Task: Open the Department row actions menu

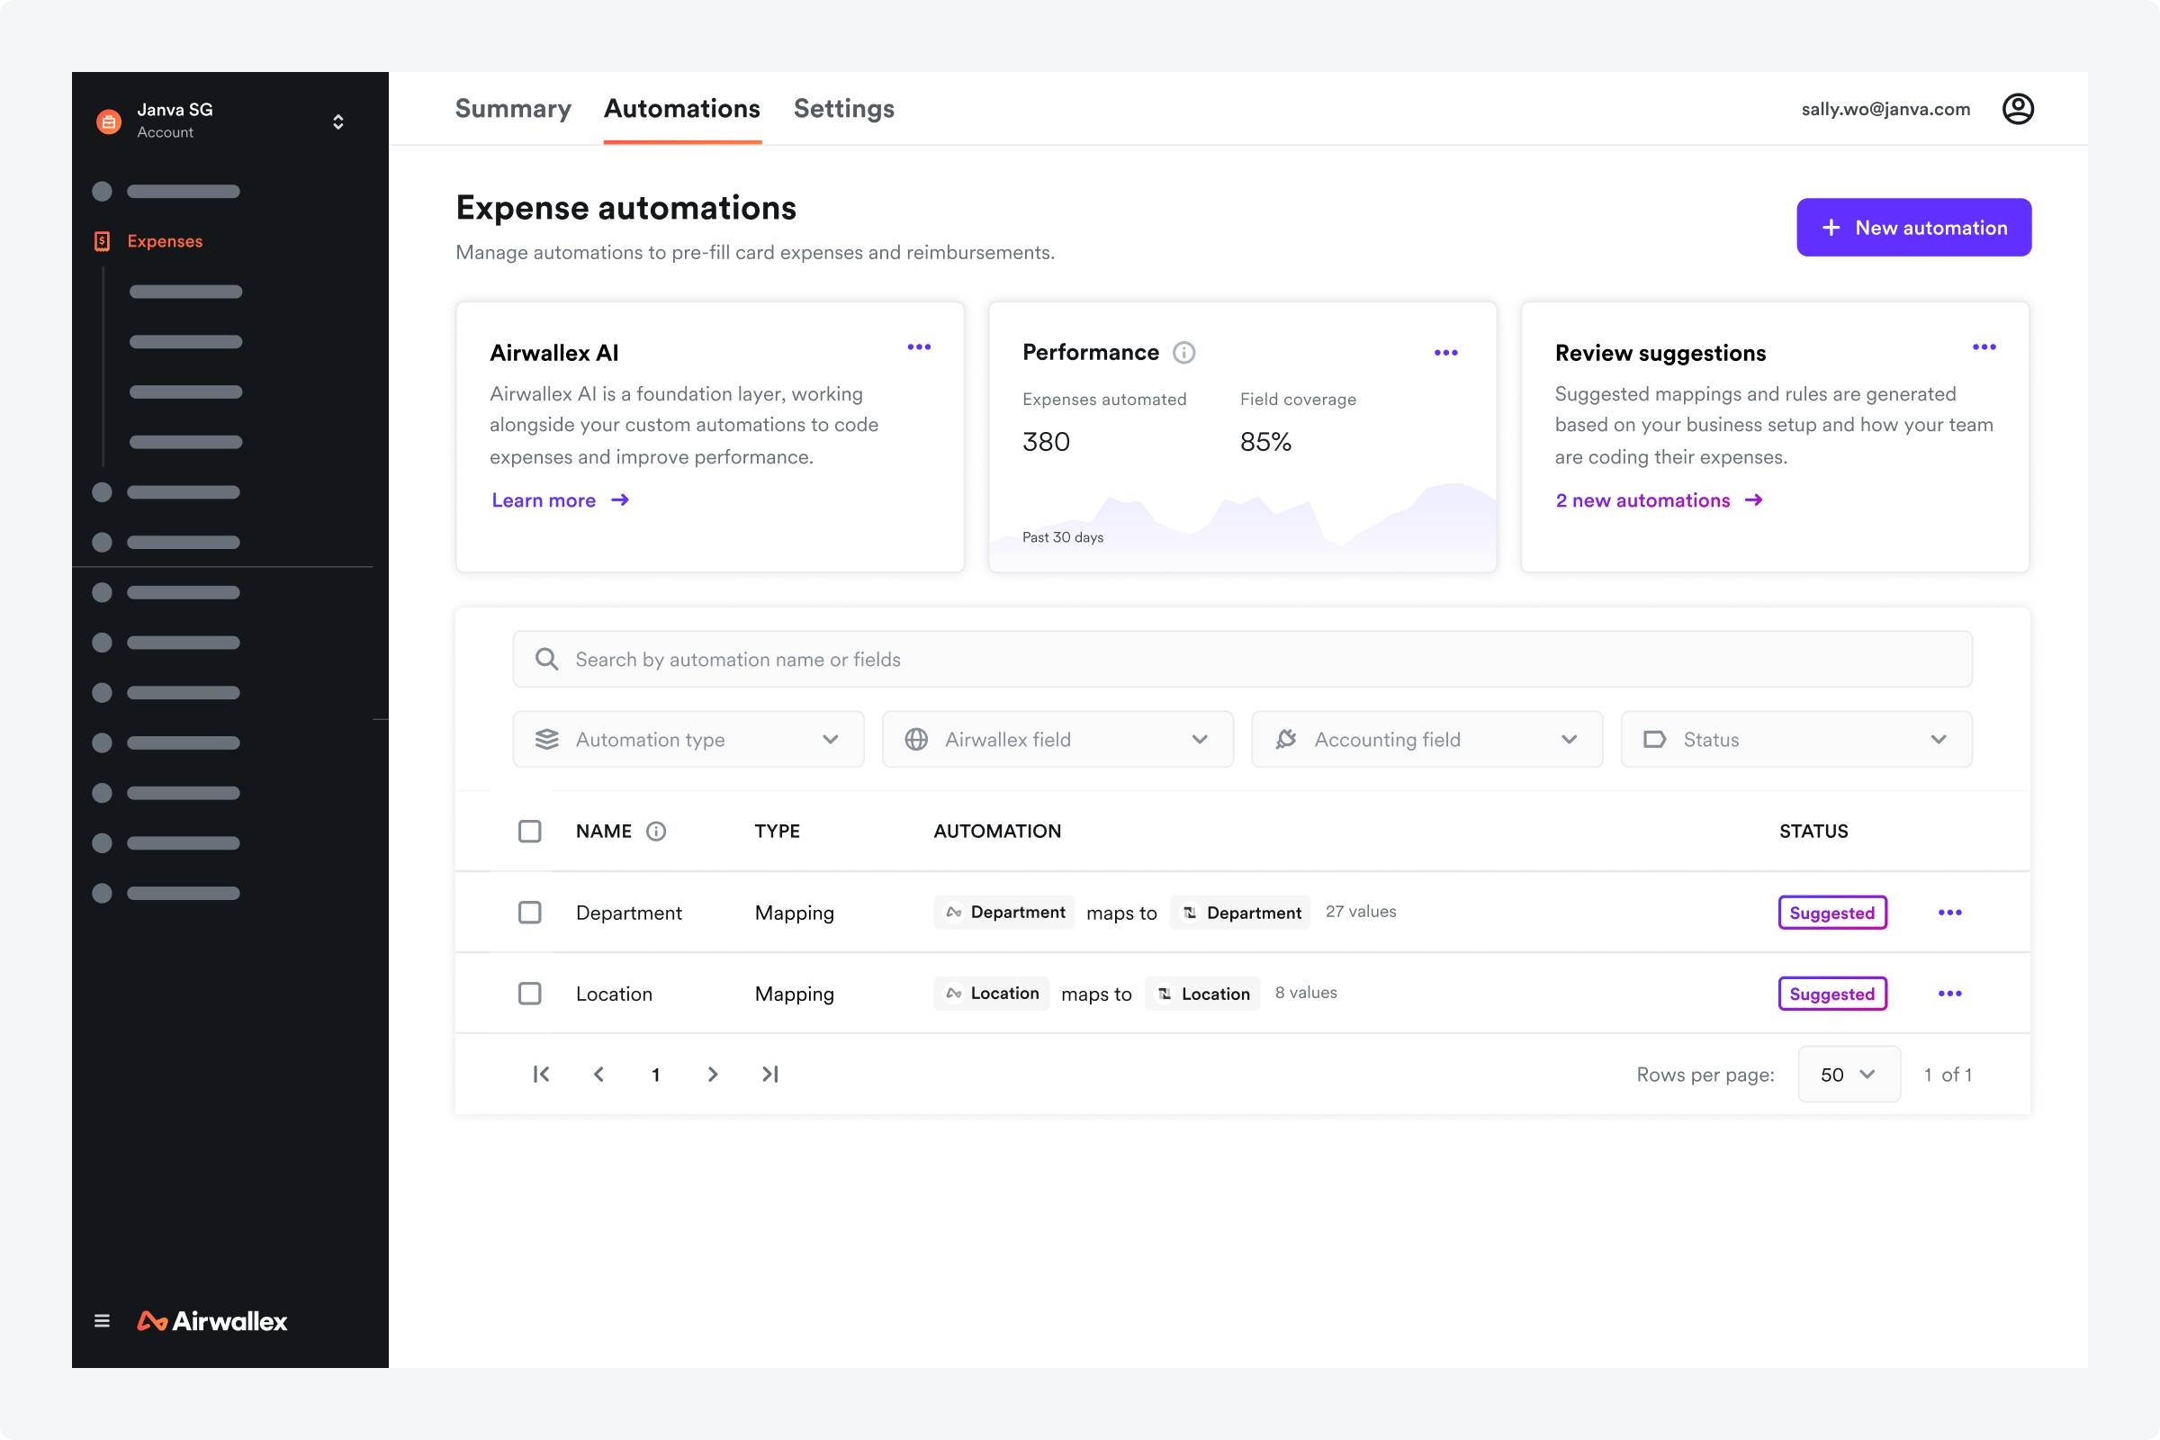Action: coord(1948,912)
